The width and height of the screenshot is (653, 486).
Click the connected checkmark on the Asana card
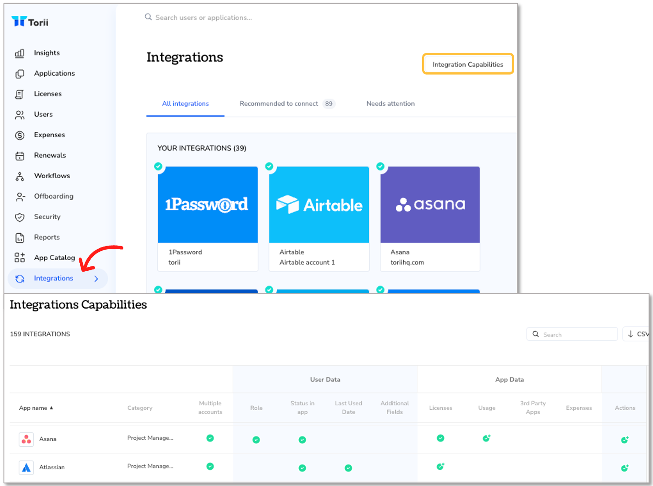[380, 166]
